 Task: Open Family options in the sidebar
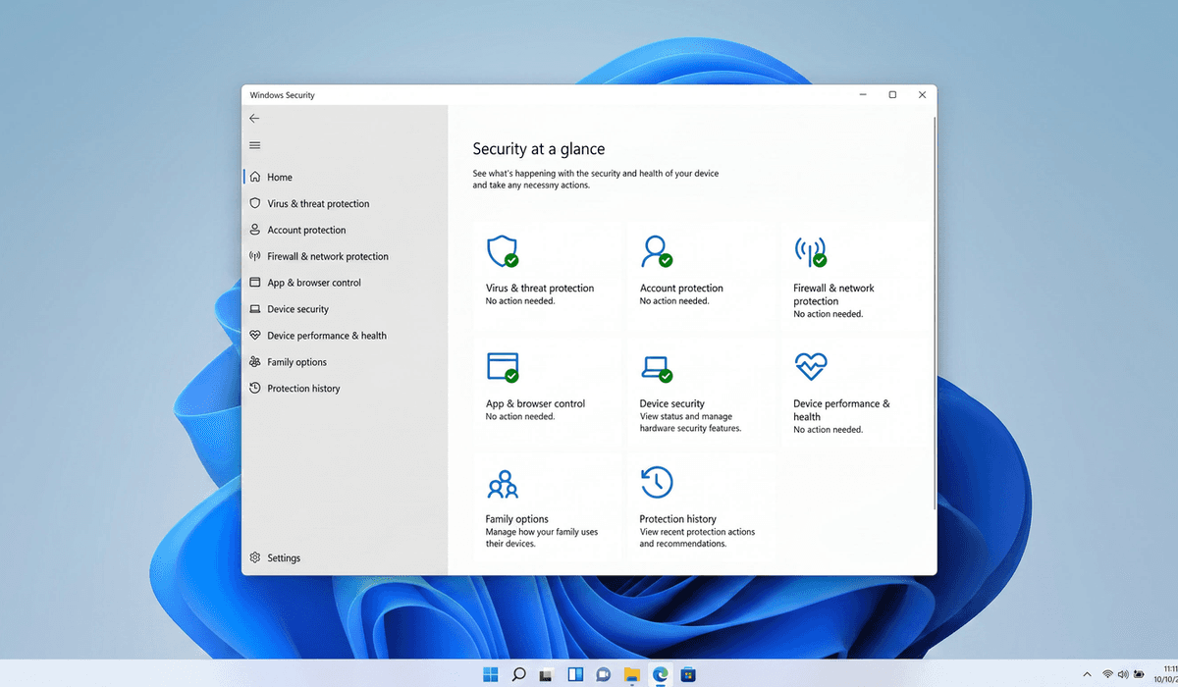tap(344, 362)
